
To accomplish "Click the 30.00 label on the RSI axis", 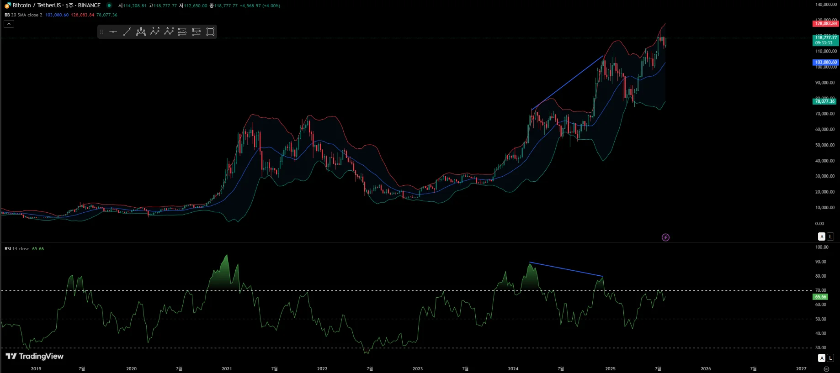I will (821, 348).
